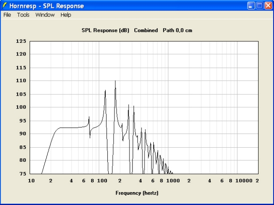Click the Hornresp window title text

pos(47,6)
